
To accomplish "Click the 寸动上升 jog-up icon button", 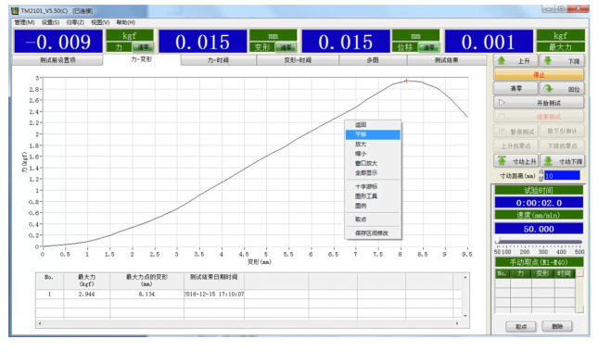I will pyautogui.click(x=516, y=161).
